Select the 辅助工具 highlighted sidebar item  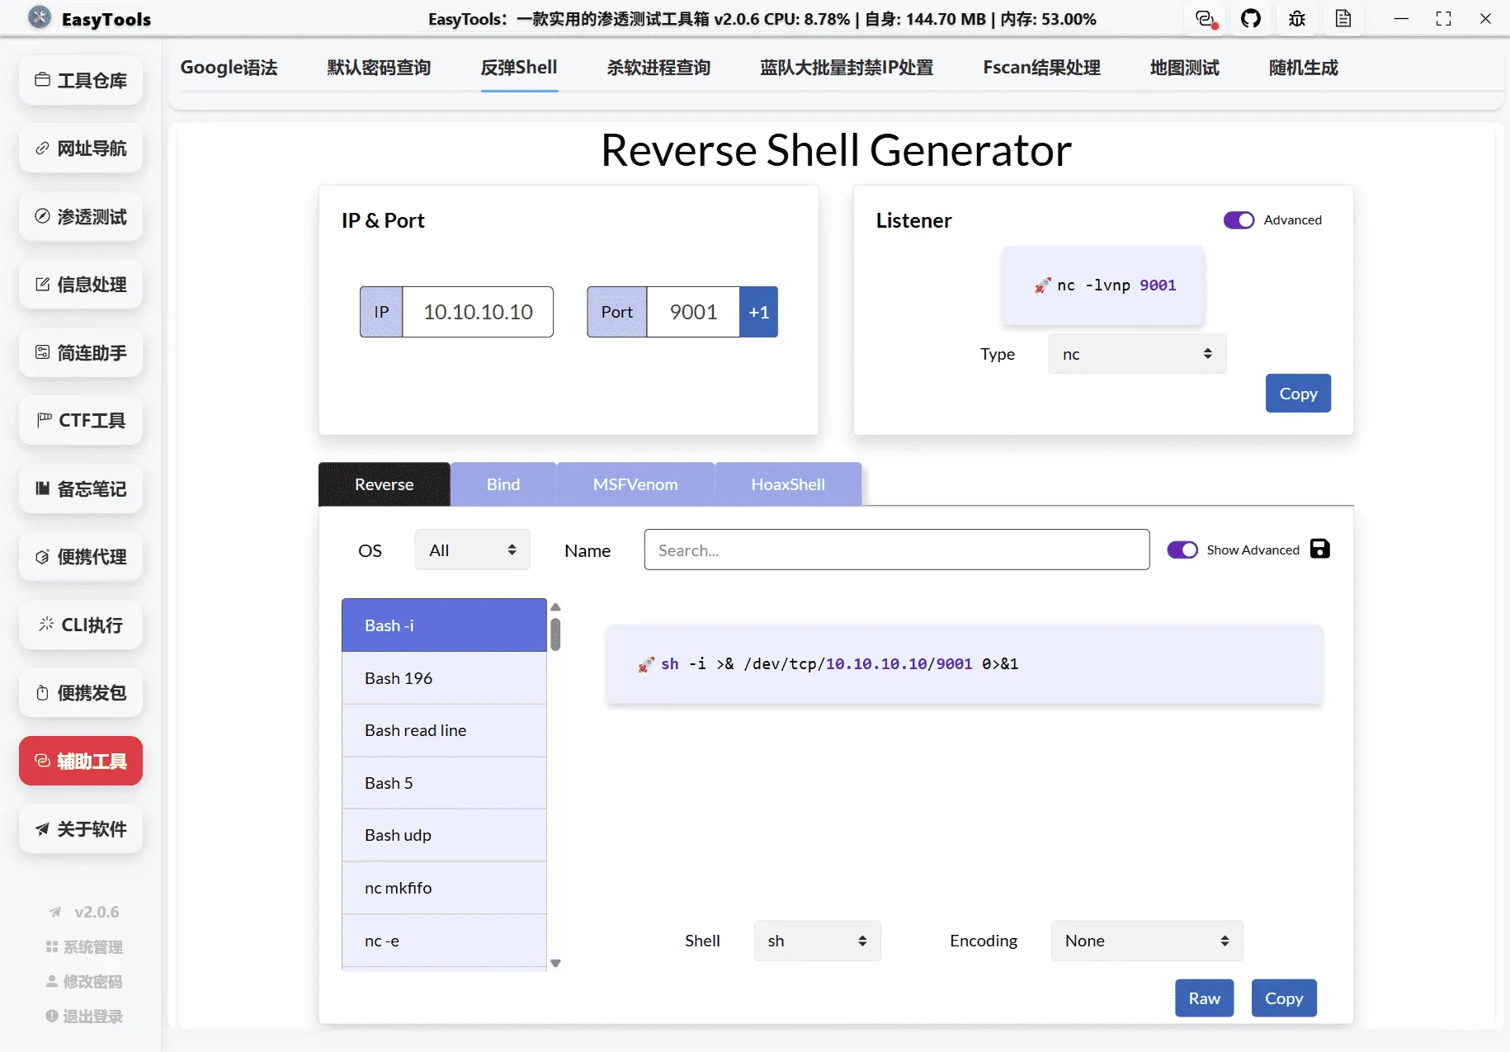80,761
